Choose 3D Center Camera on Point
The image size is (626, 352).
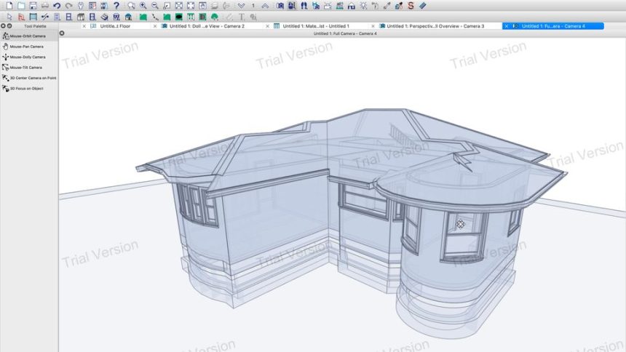coord(32,78)
